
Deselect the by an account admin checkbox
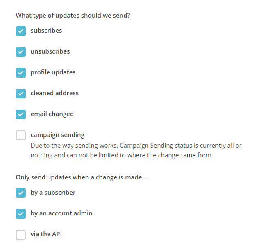pos(21,213)
